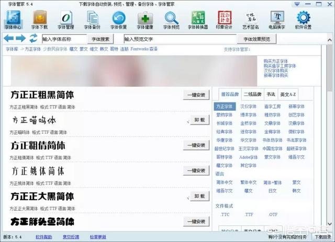Click the 字体管理 font management icon
The width and height of the screenshot is (335, 242).
[66, 20]
